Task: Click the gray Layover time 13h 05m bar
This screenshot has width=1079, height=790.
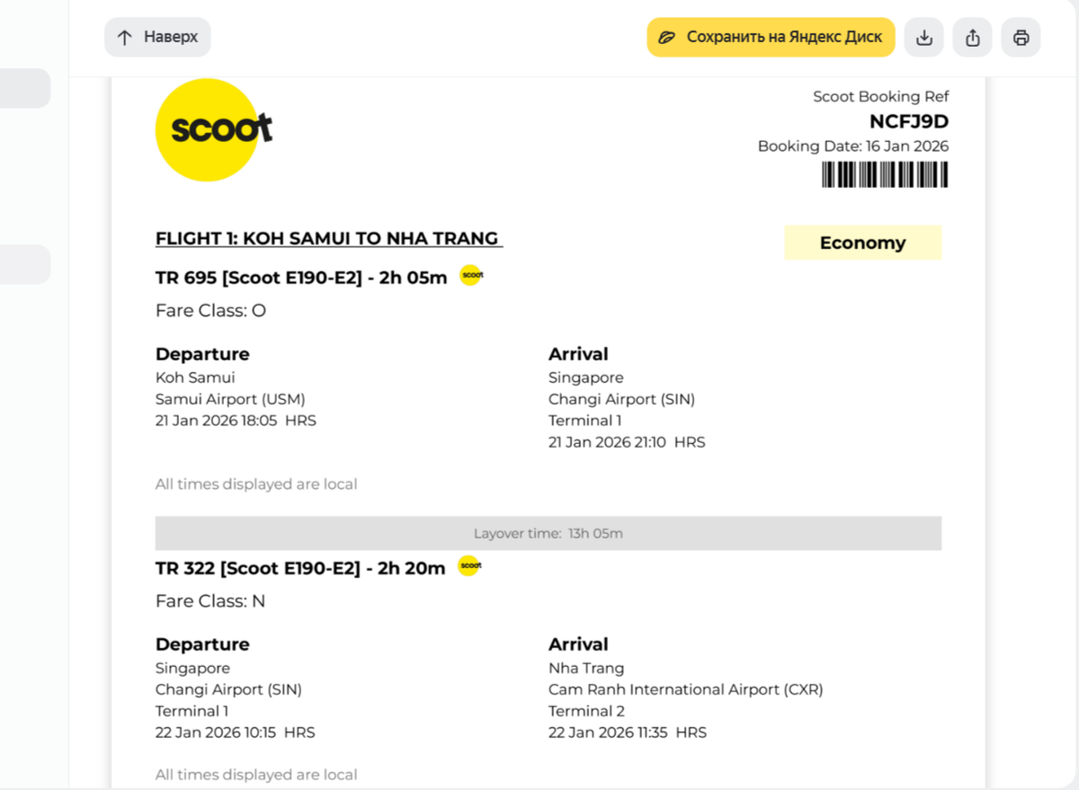Action: [548, 533]
